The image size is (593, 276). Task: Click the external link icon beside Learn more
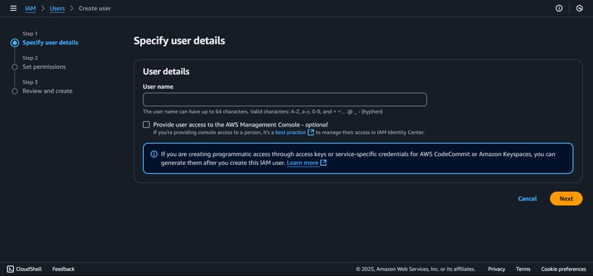tap(323, 163)
